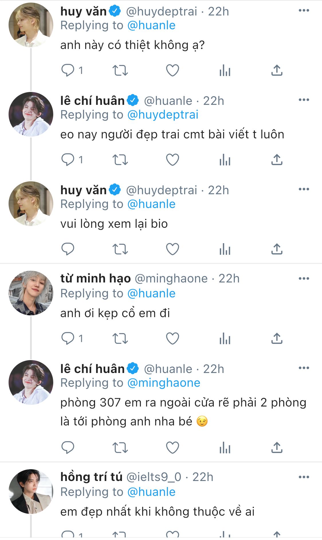Viewport: 322px width, 540px height.
Task: Open the reply thread of the first huy văn tweet
Action: click(x=72, y=70)
